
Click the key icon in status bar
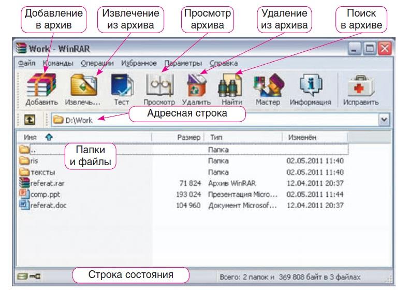pyautogui.click(x=35, y=276)
